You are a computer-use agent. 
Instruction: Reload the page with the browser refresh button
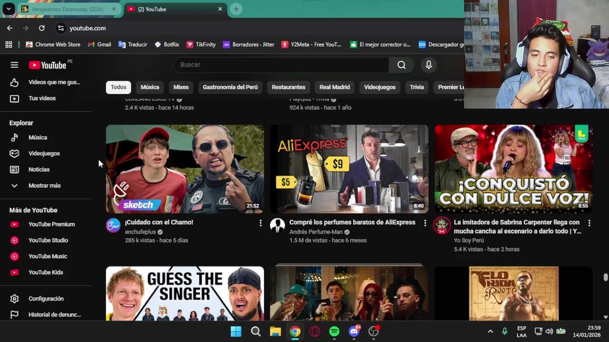[x=42, y=28]
